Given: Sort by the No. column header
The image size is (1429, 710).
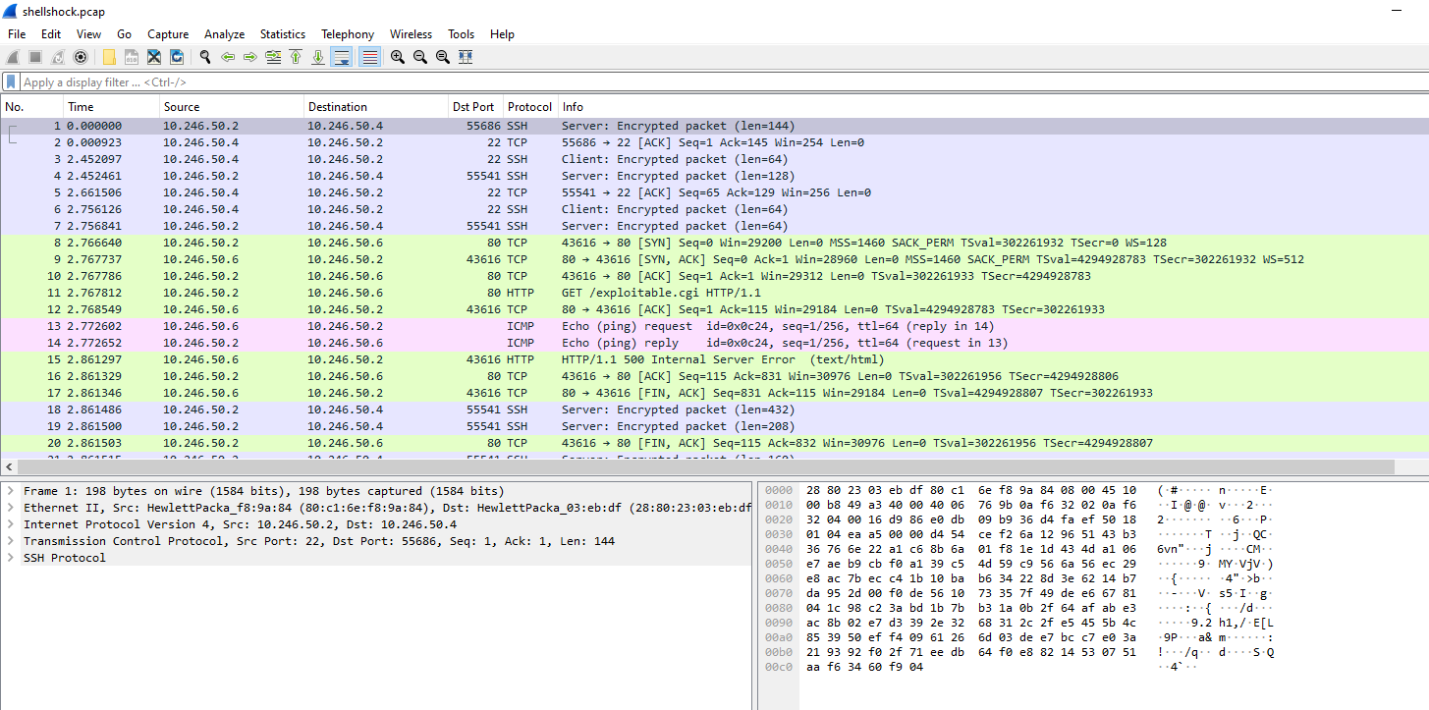Looking at the screenshot, I should pyautogui.click(x=32, y=107).
